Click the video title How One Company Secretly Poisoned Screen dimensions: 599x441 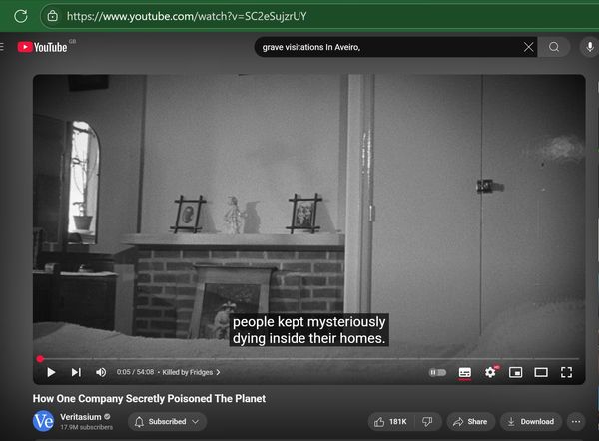pos(149,399)
